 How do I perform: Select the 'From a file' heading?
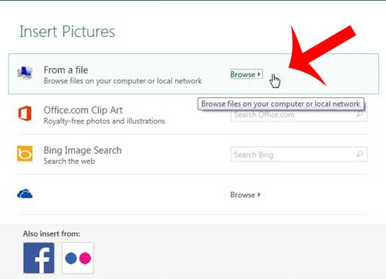(66, 70)
